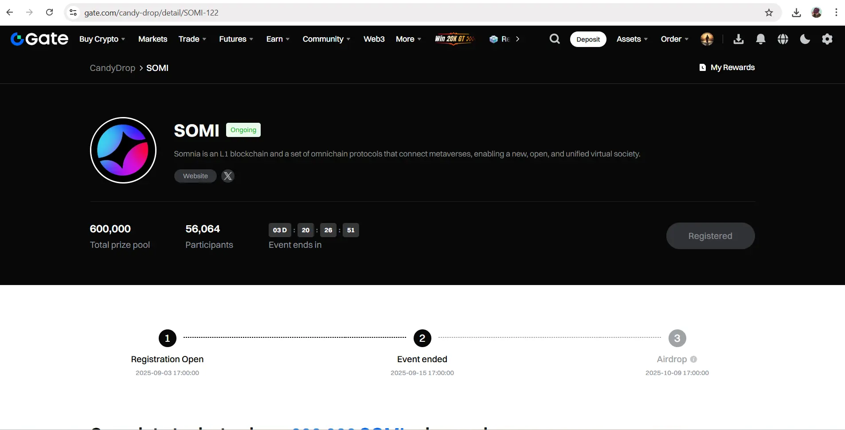Open My Rewards link
This screenshot has height=430, width=845.
coord(732,67)
